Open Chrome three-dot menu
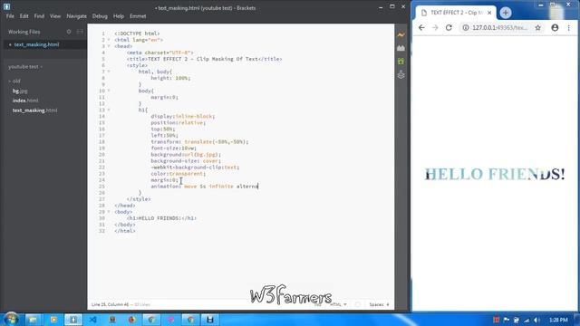Viewport: 580px width, 326px height. (x=569, y=28)
